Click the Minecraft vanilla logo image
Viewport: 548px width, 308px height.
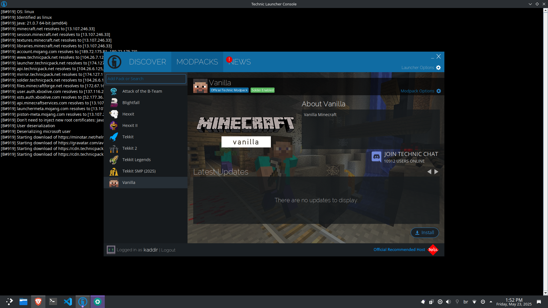coord(246,132)
